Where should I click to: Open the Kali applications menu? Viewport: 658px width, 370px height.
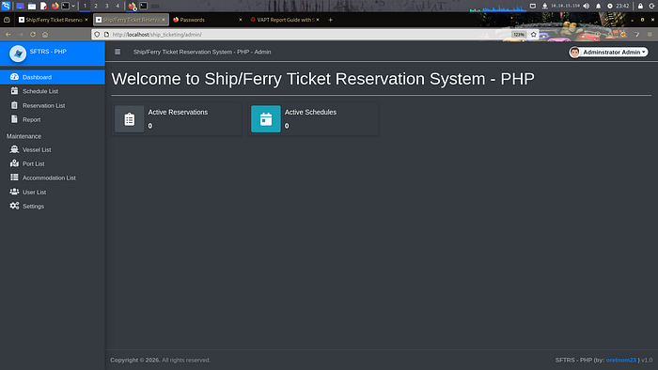pos(6,6)
